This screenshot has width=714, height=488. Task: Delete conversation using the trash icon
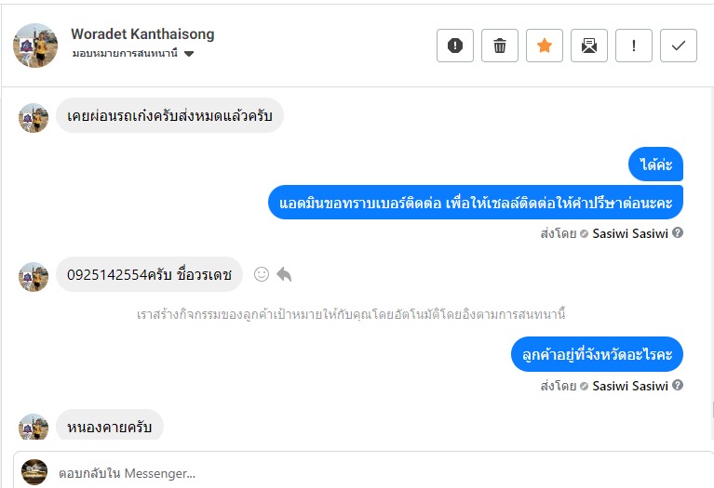coord(500,46)
